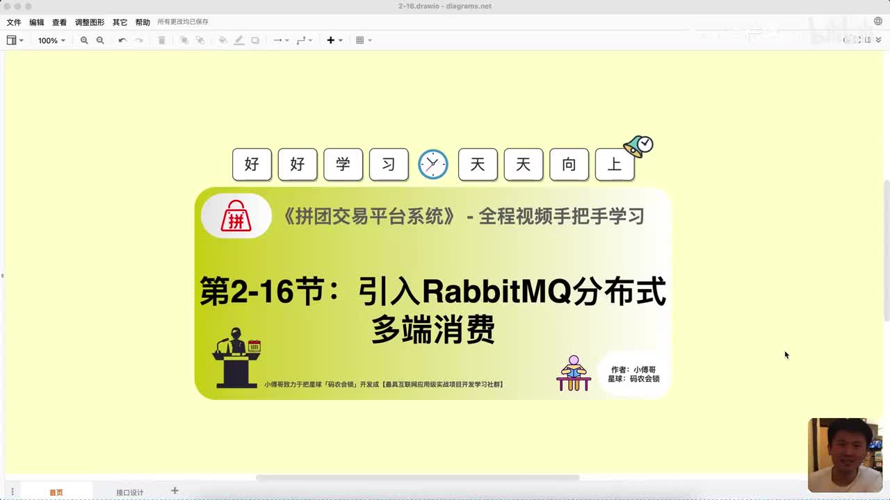This screenshot has height=500, width=890.
Task: Open the 100% zoom level dropdown
Action: 51,40
